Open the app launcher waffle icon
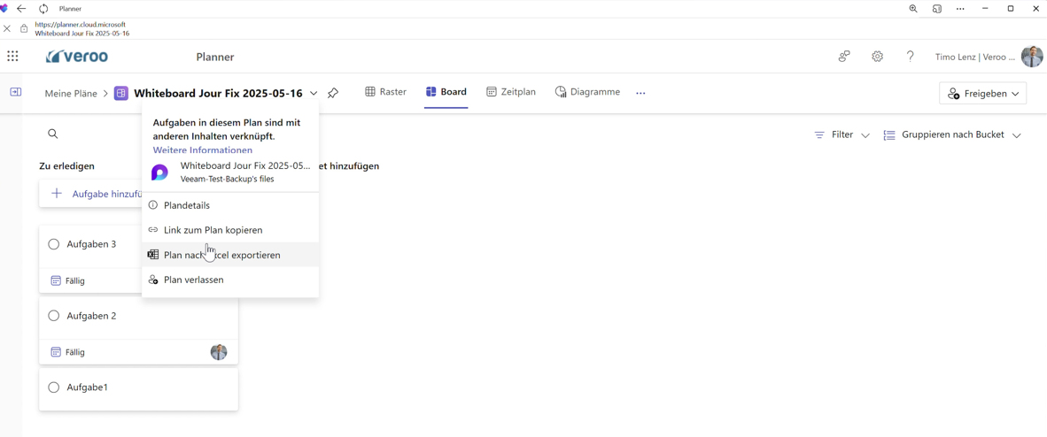The image size is (1047, 437). (12, 57)
